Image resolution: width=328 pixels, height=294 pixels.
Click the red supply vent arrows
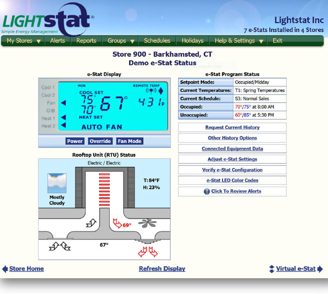pyautogui.click(x=148, y=252)
